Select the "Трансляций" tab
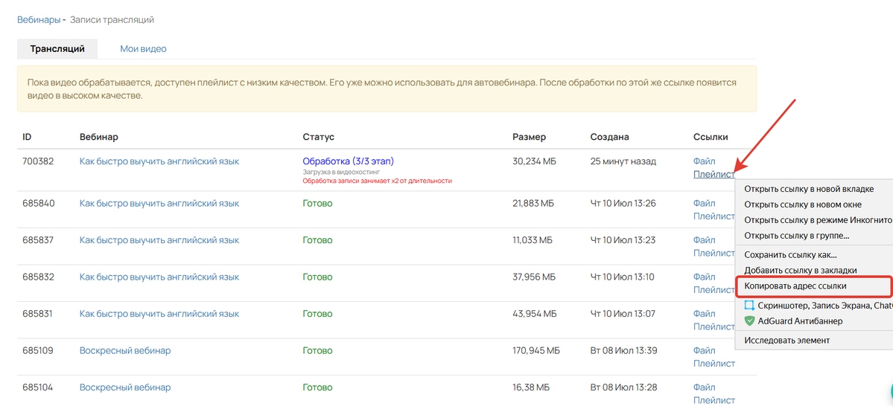This screenshot has height=406, width=893. (x=57, y=49)
